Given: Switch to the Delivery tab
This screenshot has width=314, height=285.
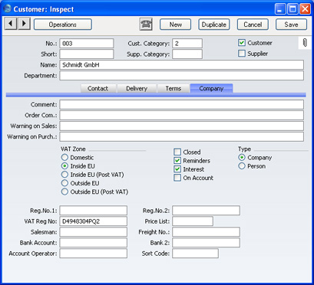Looking at the screenshot, I should pos(137,89).
